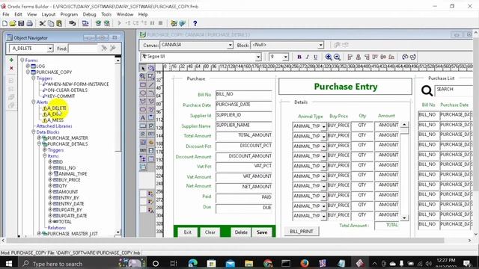Collapse the PURCHASE_COPY form node

[28, 72]
